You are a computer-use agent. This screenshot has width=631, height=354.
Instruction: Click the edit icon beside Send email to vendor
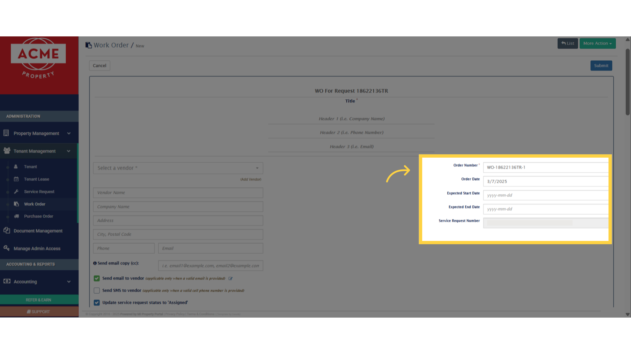[x=230, y=279]
